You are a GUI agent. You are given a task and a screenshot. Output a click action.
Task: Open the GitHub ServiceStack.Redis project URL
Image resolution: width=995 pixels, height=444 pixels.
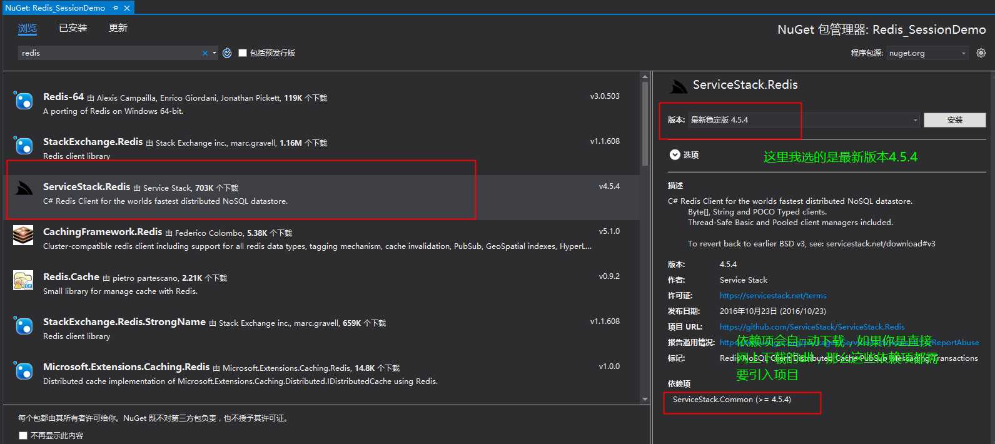[812, 327]
